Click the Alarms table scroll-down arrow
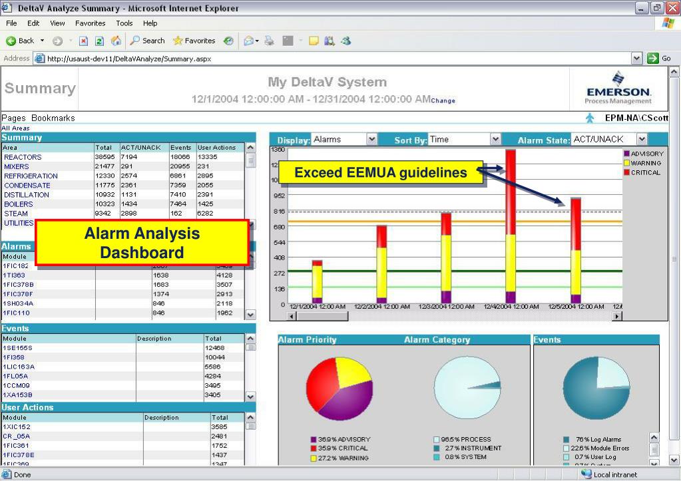681x481 pixels. 250,314
